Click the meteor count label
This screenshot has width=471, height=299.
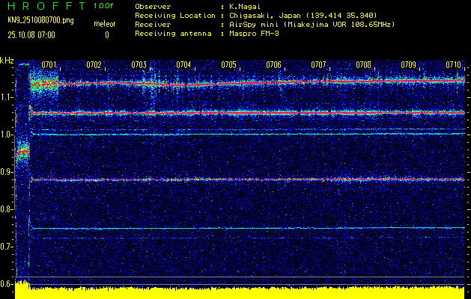pyautogui.click(x=105, y=25)
